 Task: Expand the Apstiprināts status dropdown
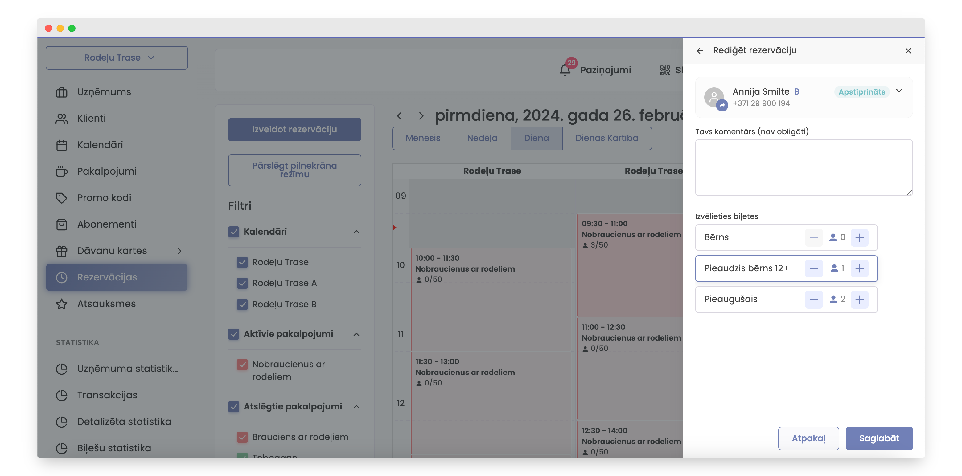[899, 91]
